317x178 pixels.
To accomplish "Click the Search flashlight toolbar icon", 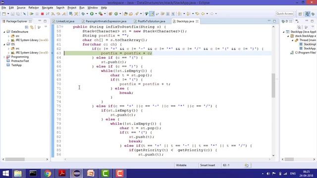I will coord(137,14).
